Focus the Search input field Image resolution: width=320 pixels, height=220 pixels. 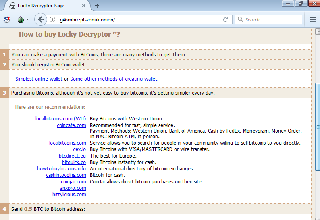(272, 19)
